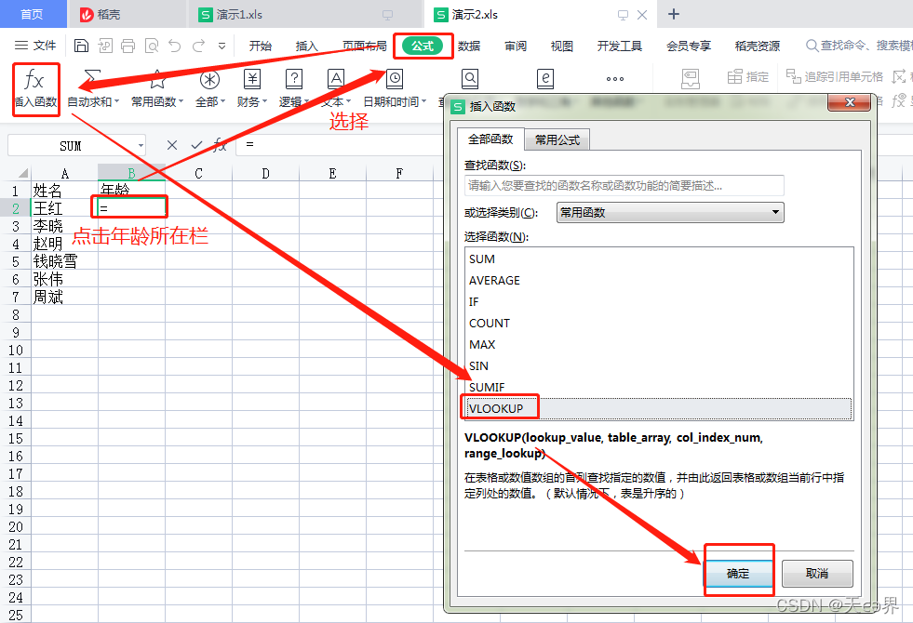Click the function search input field
Screen dimensions: 913x623
[624, 186]
